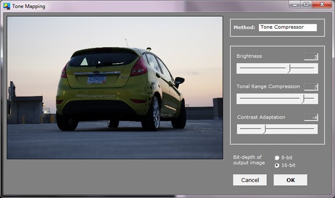Open the Method dropdown showing Tone Compressor
Viewport: 335px width, 198px height.
click(288, 28)
